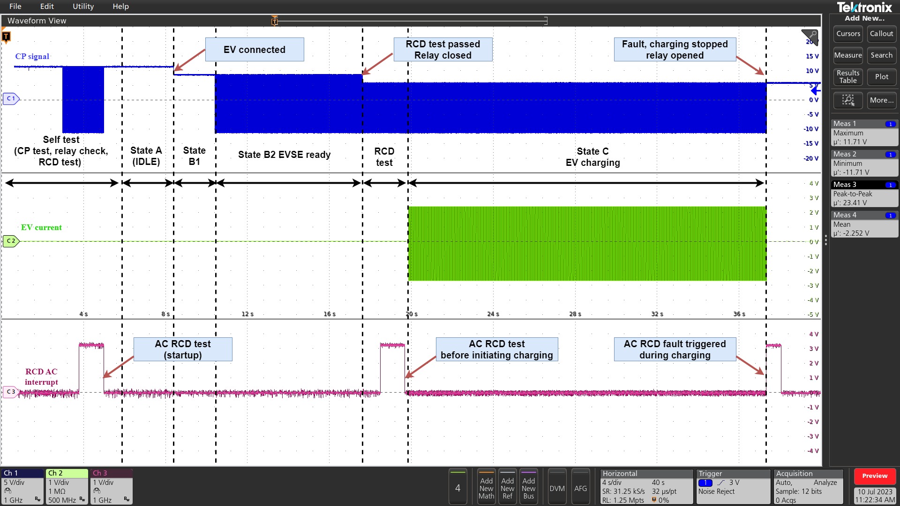Click the orange trigger position marker T

point(6,37)
